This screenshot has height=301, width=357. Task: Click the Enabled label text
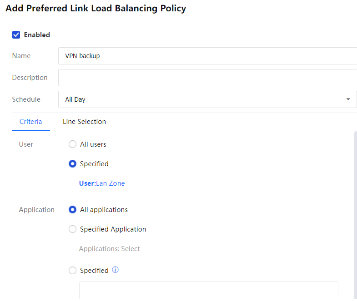click(37, 35)
